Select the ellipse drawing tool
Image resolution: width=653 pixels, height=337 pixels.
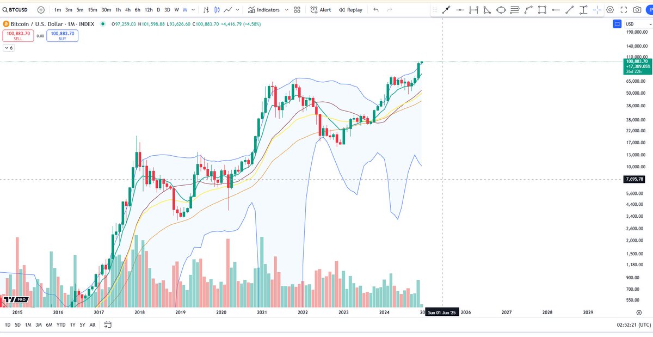pyautogui.click(x=501, y=10)
